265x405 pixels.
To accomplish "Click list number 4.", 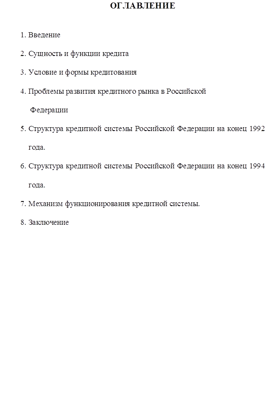I will click(23, 92).
